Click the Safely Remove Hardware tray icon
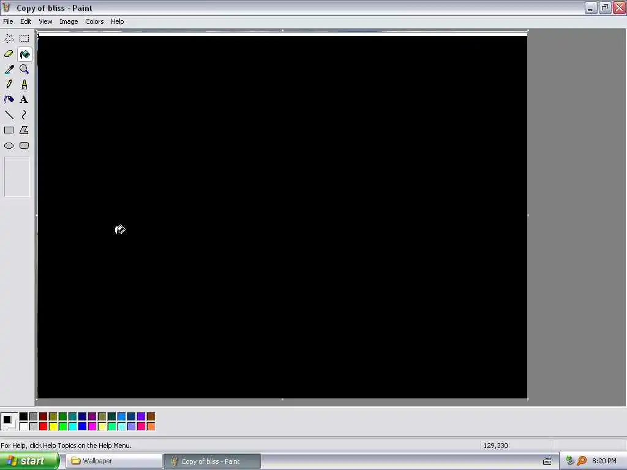Viewport: 627px width, 470px height. [570, 461]
